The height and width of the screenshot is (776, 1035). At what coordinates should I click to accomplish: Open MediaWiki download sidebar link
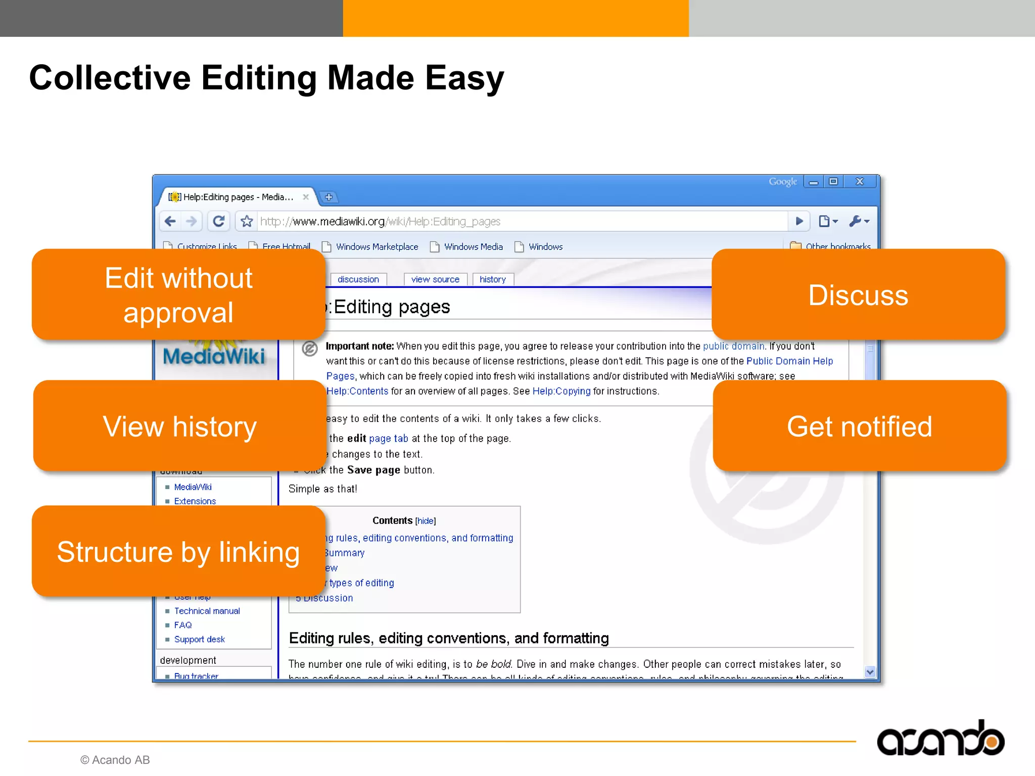(193, 487)
